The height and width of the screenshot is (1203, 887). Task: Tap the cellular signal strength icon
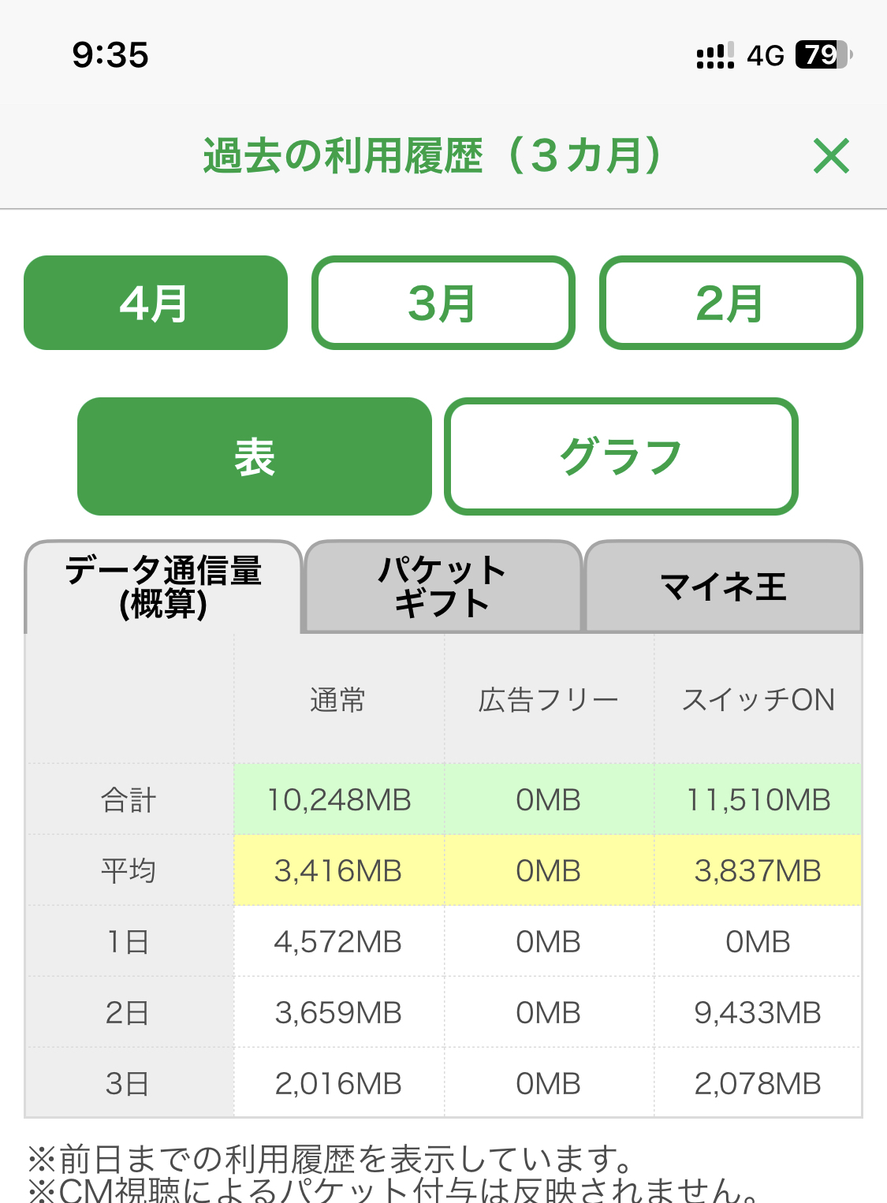click(715, 55)
